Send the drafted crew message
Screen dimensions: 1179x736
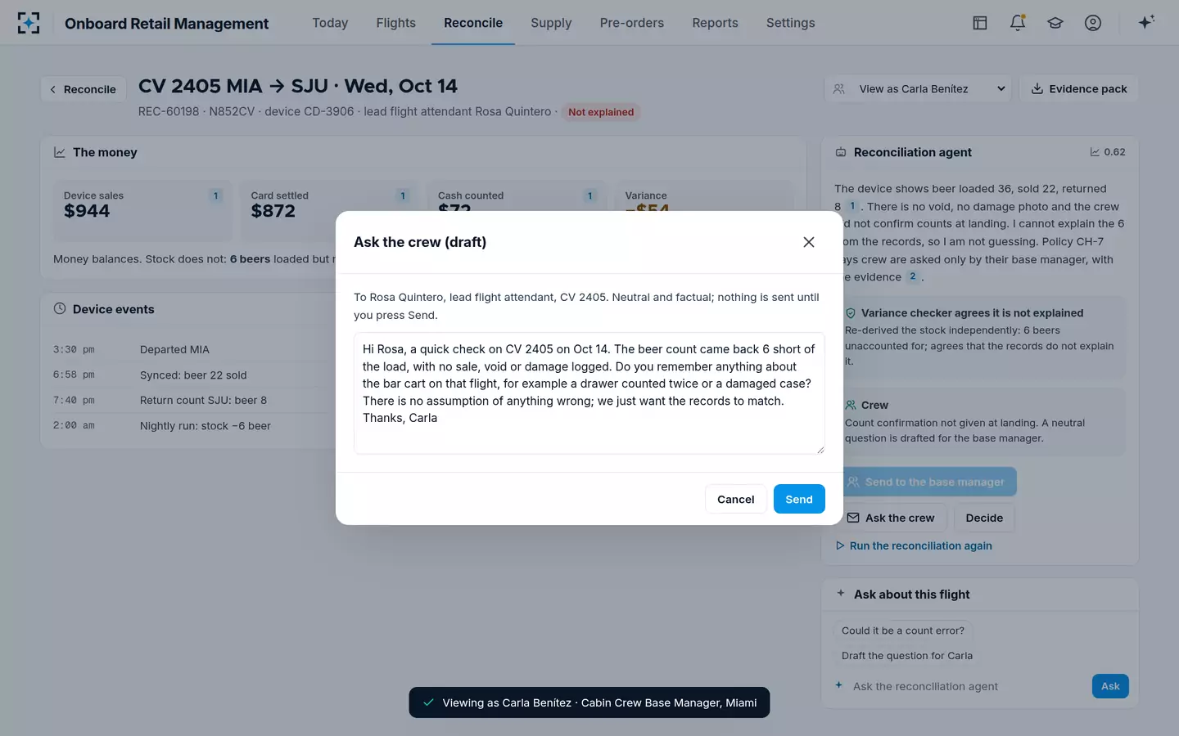pos(799,500)
